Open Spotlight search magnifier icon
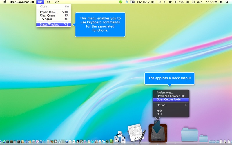 pyautogui.click(x=227, y=2)
